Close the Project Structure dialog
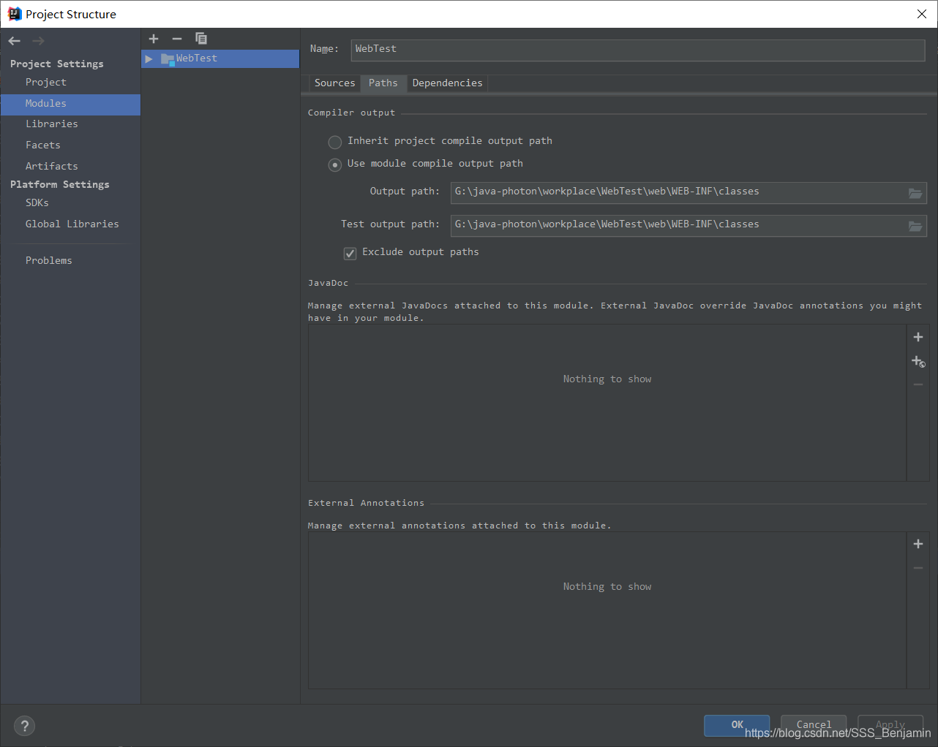 [922, 14]
